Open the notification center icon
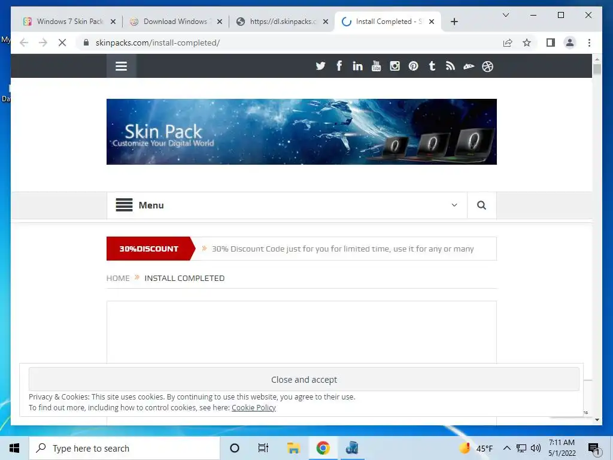This screenshot has height=460, width=613. [x=594, y=448]
